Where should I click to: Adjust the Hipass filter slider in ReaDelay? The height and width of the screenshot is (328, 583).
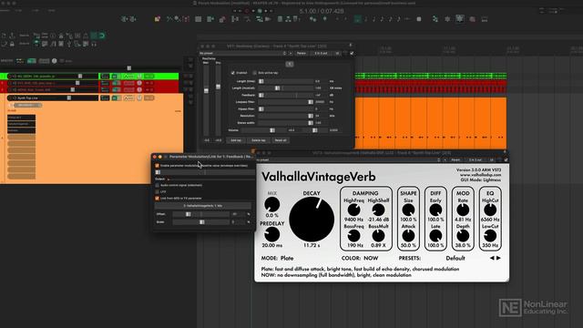point(285,109)
